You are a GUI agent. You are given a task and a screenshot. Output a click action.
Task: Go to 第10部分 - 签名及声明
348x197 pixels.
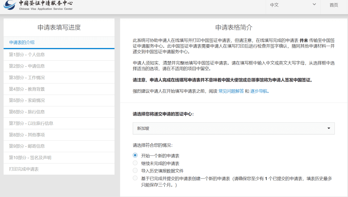(x=30, y=158)
